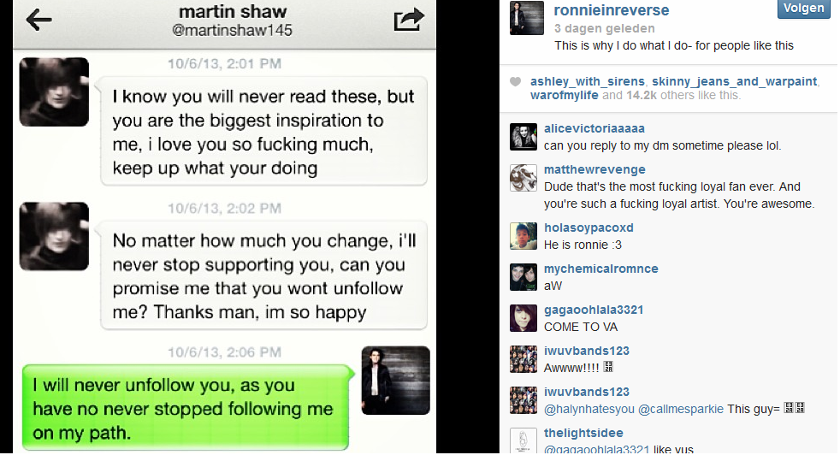
Task: Click the @halynhatesyou mention
Action: pos(589,409)
